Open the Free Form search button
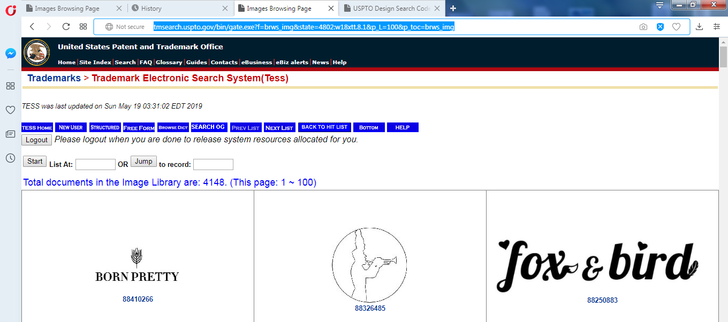 coord(139,127)
